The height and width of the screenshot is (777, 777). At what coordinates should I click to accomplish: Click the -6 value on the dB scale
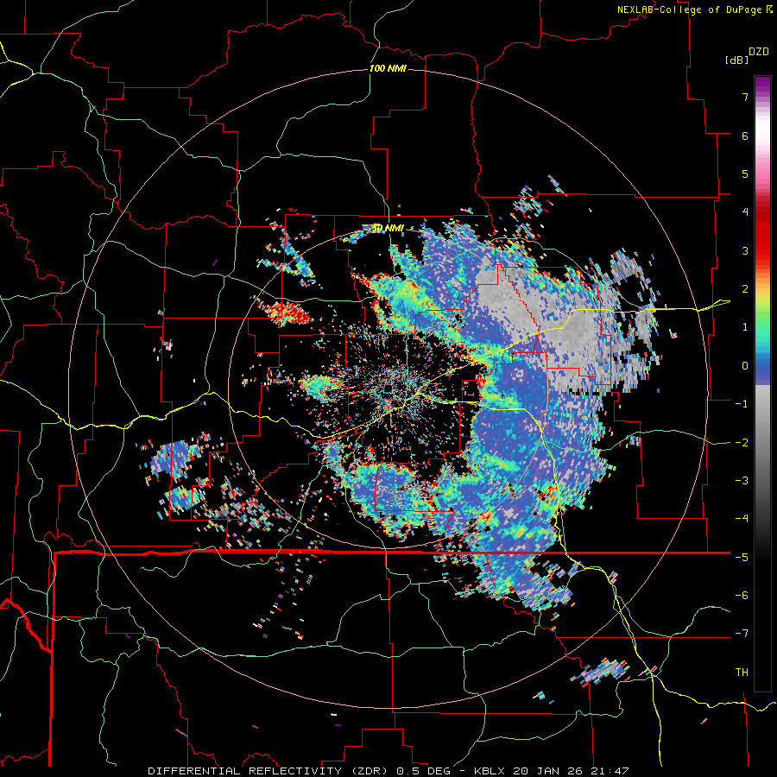point(742,595)
